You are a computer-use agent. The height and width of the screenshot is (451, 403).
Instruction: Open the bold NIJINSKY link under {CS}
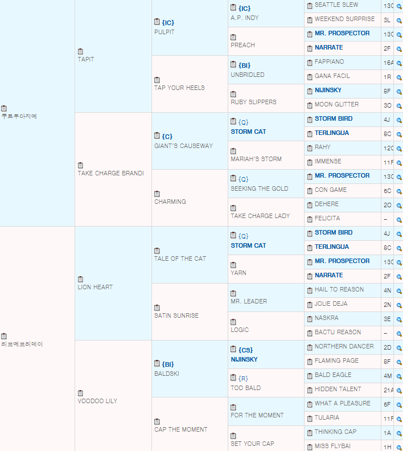click(x=244, y=359)
